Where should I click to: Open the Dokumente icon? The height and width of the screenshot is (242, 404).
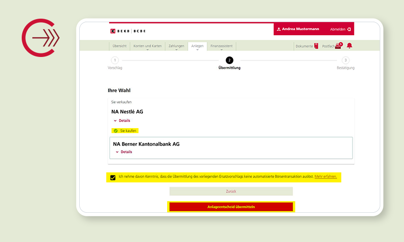316,46
